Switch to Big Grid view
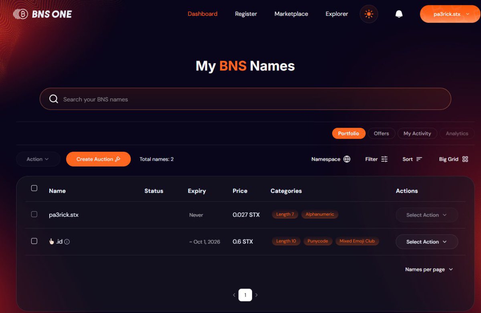The width and height of the screenshot is (481, 313). pyautogui.click(x=454, y=159)
